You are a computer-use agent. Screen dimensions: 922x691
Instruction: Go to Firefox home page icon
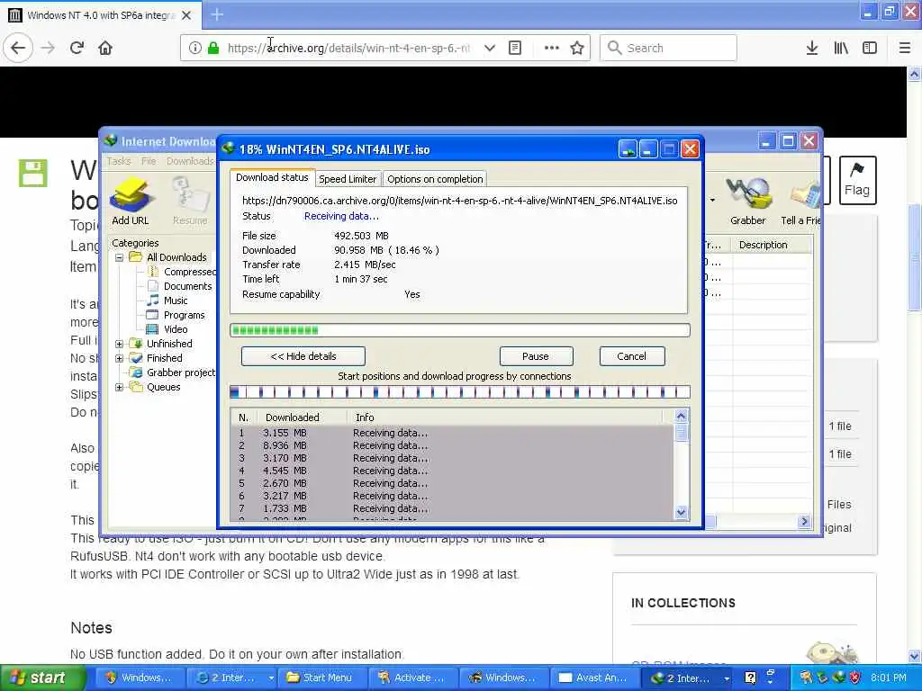pyautogui.click(x=105, y=49)
